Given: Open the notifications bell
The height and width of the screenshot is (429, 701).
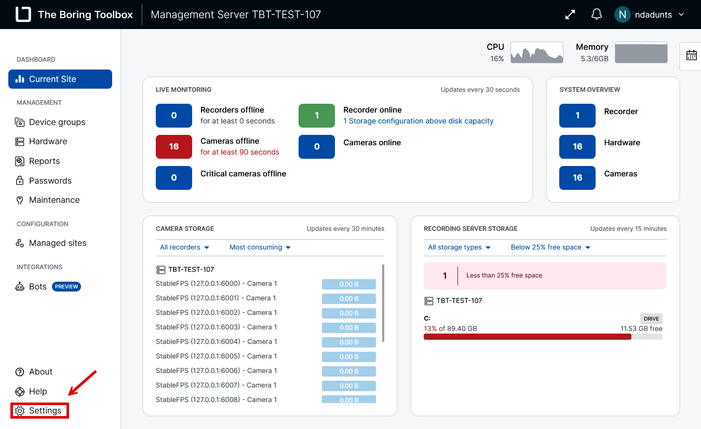Looking at the screenshot, I should click(x=597, y=15).
